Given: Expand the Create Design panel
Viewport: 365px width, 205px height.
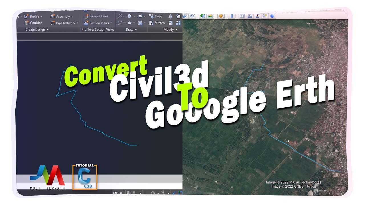Looking at the screenshot, I should (x=37, y=29).
